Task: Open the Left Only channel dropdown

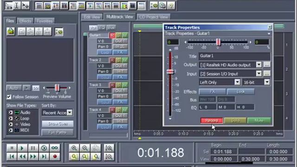Action: (237, 82)
